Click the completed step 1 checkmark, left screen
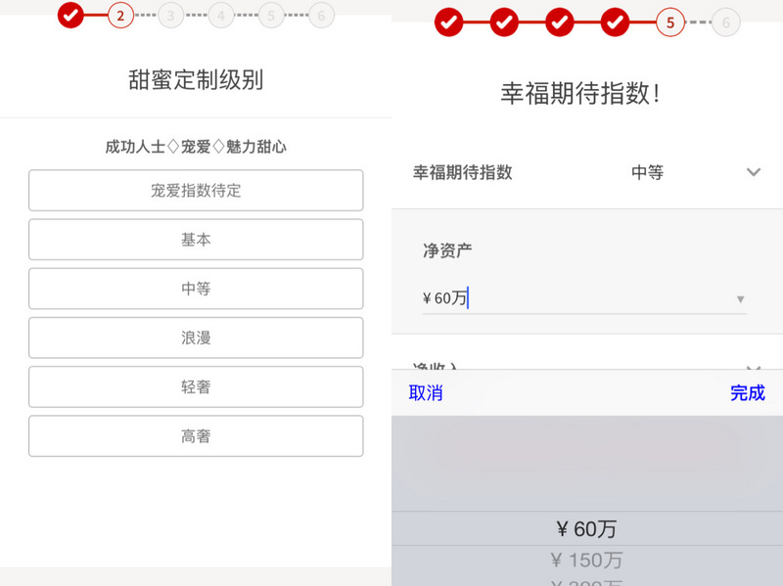Screen dimensions: 783x586 70,15
